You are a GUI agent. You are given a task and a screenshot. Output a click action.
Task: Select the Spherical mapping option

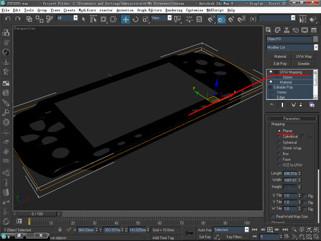click(x=287, y=142)
